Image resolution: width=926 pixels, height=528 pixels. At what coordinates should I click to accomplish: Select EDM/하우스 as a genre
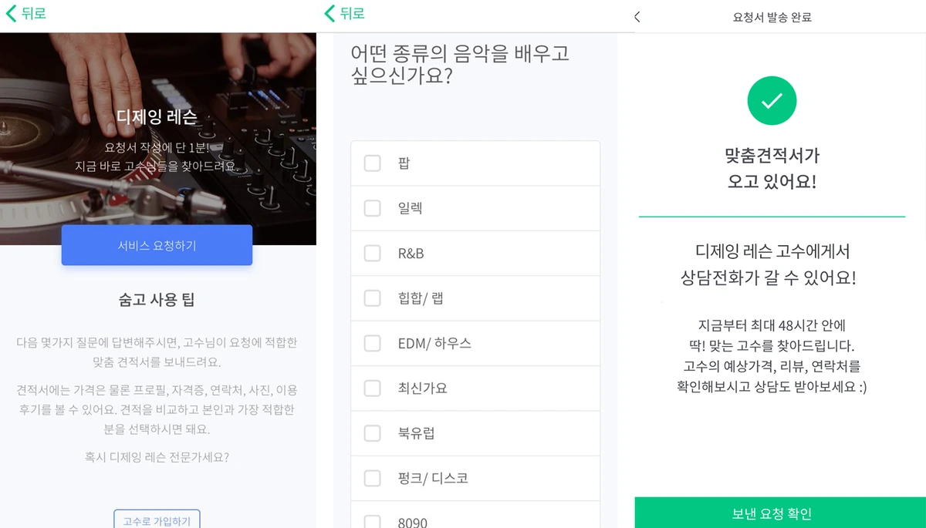(x=373, y=343)
